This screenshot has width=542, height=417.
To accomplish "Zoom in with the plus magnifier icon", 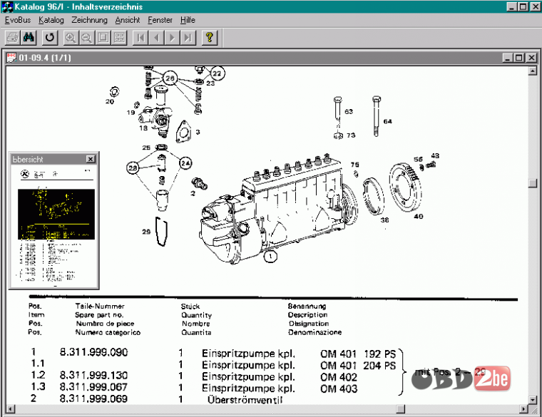I will pyautogui.click(x=71, y=37).
